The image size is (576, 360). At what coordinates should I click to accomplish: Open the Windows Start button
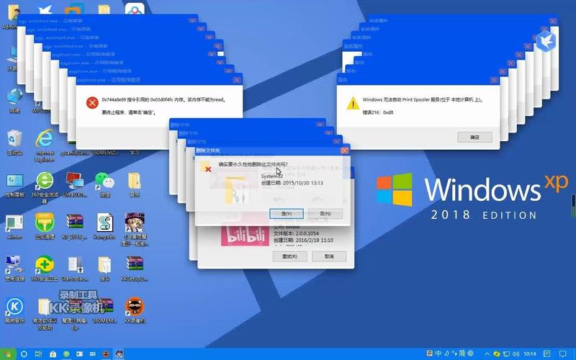click(x=8, y=354)
